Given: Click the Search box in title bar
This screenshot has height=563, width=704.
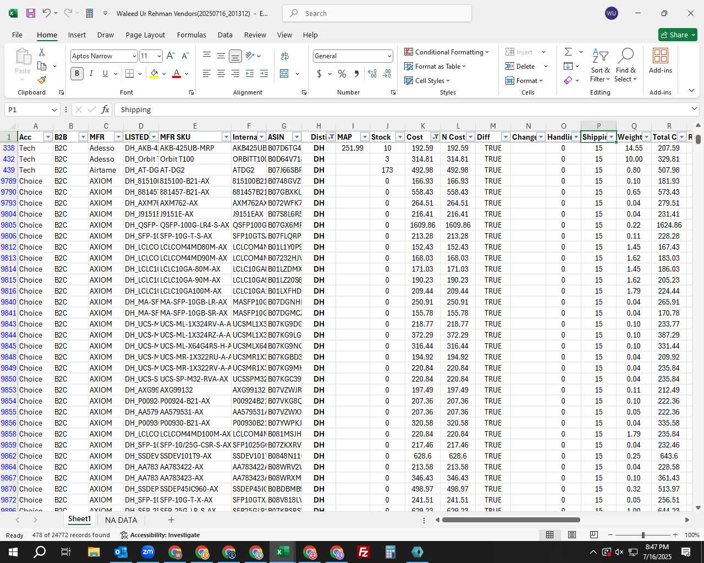Looking at the screenshot, I should 377,13.
